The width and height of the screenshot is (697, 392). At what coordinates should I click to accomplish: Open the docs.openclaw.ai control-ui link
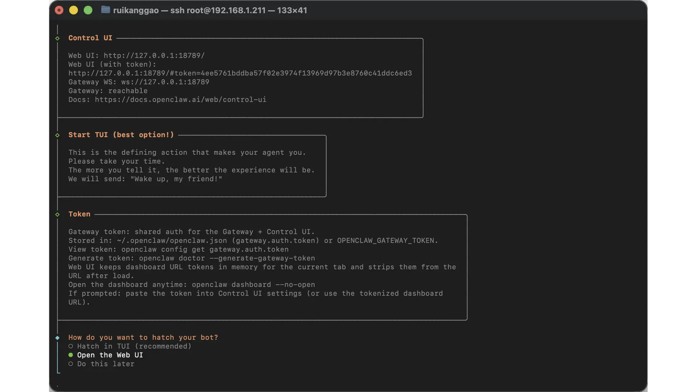coord(180,99)
